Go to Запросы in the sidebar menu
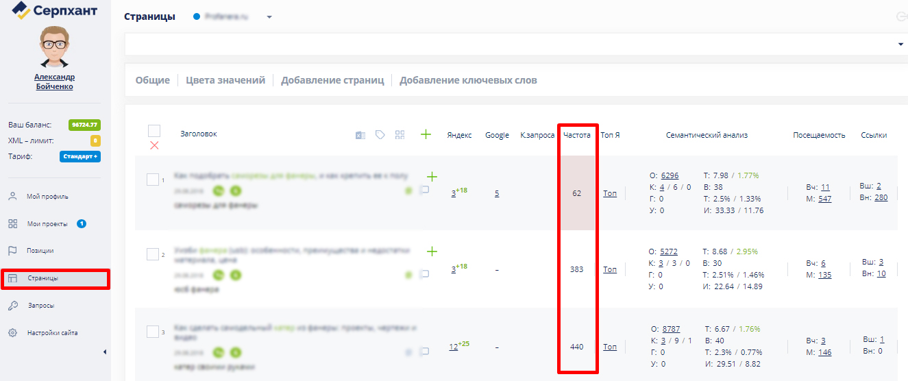 [x=40, y=306]
